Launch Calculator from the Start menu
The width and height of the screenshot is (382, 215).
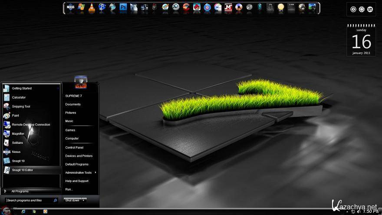click(19, 97)
